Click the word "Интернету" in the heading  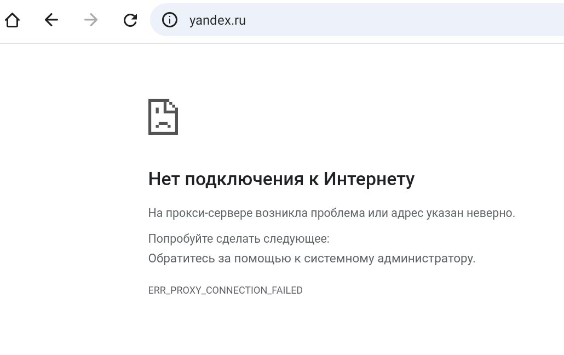[x=369, y=179]
